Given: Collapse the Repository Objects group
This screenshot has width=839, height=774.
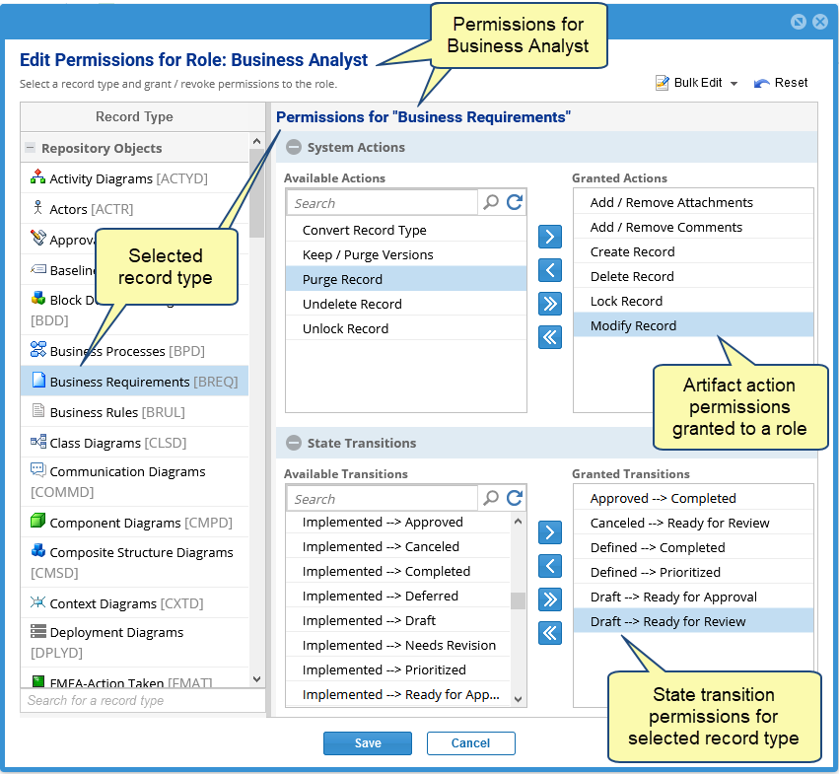Looking at the screenshot, I should tap(31, 148).
